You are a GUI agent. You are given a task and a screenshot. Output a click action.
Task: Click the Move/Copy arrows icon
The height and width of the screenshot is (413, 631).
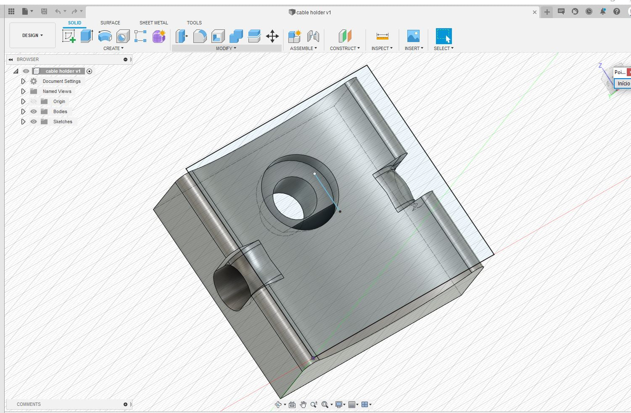[x=272, y=36]
